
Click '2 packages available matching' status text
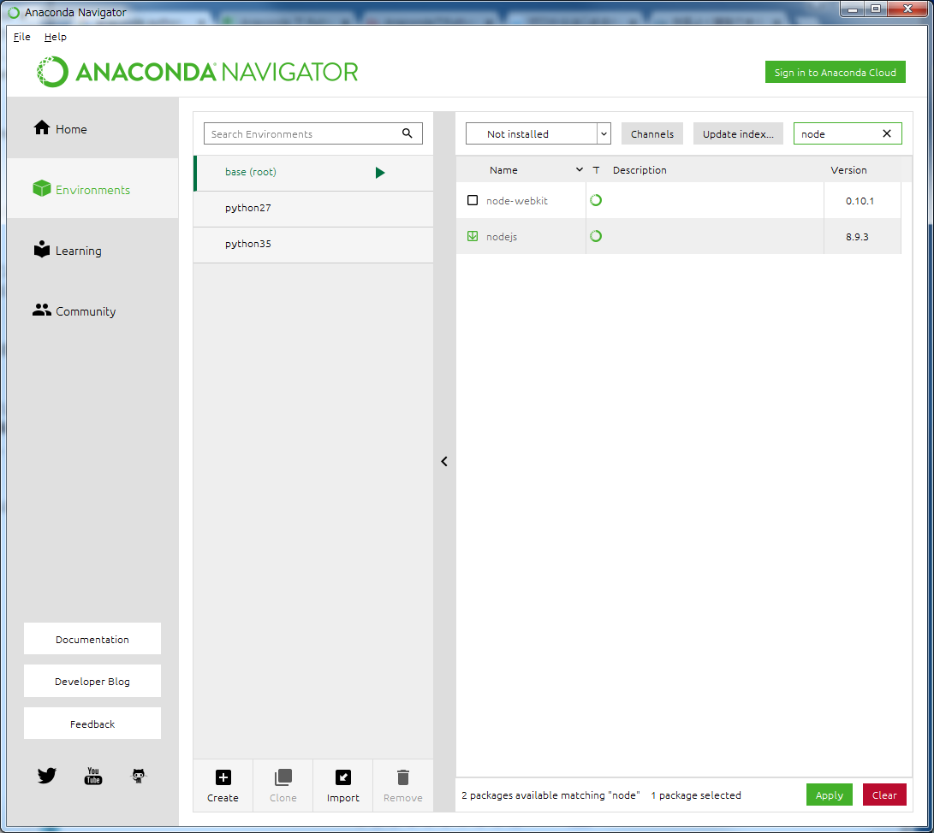click(550, 795)
